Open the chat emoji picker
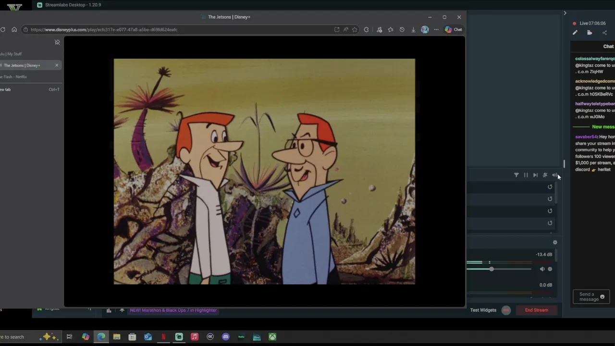The width and height of the screenshot is (615, 346). pyautogui.click(x=603, y=297)
